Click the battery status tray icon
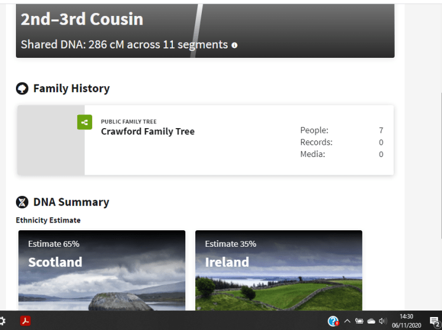This screenshot has width=442, height=330. tap(359, 321)
